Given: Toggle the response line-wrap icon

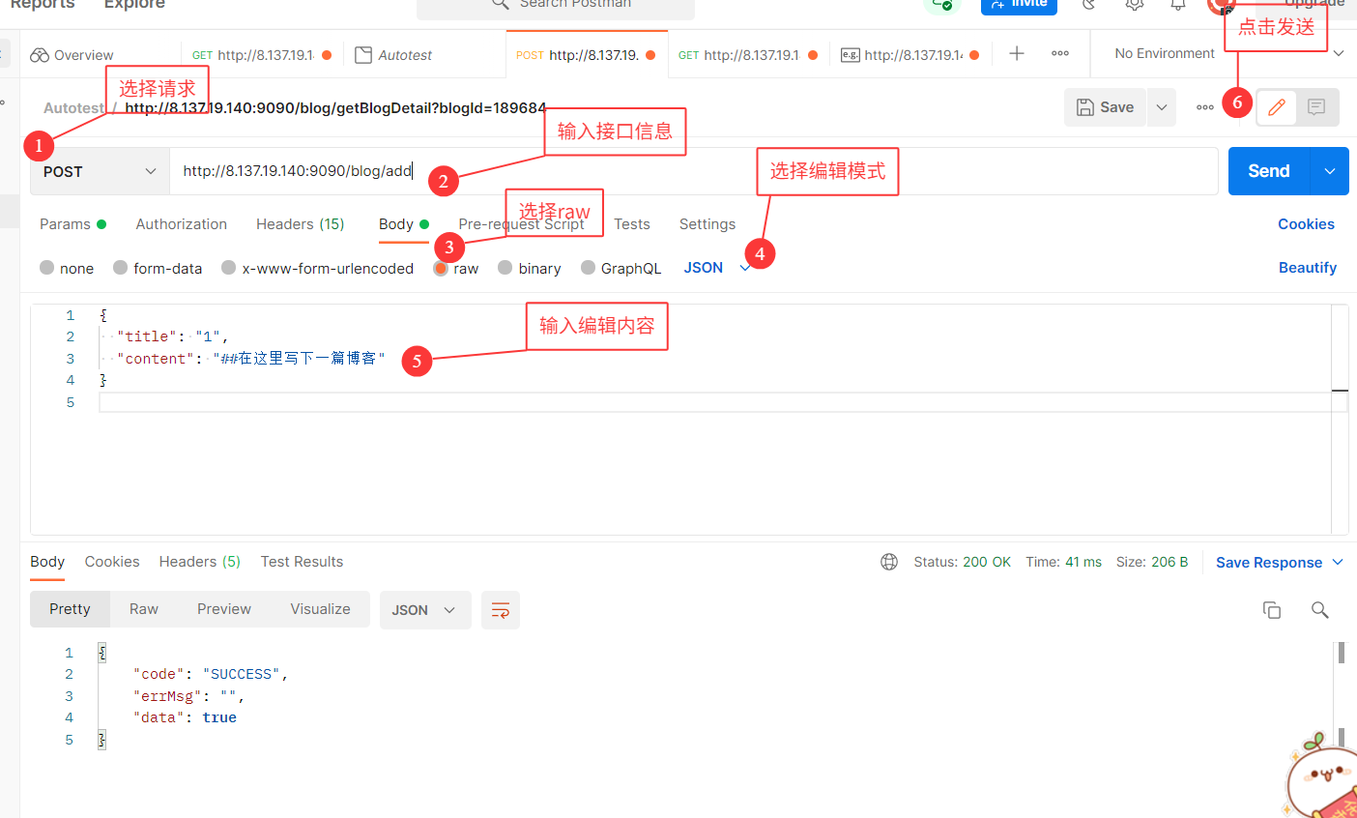Looking at the screenshot, I should pos(501,610).
